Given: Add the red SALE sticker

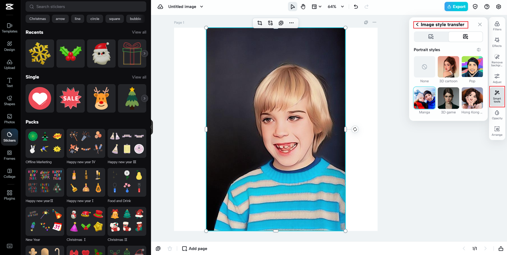Looking at the screenshot, I should [x=71, y=98].
